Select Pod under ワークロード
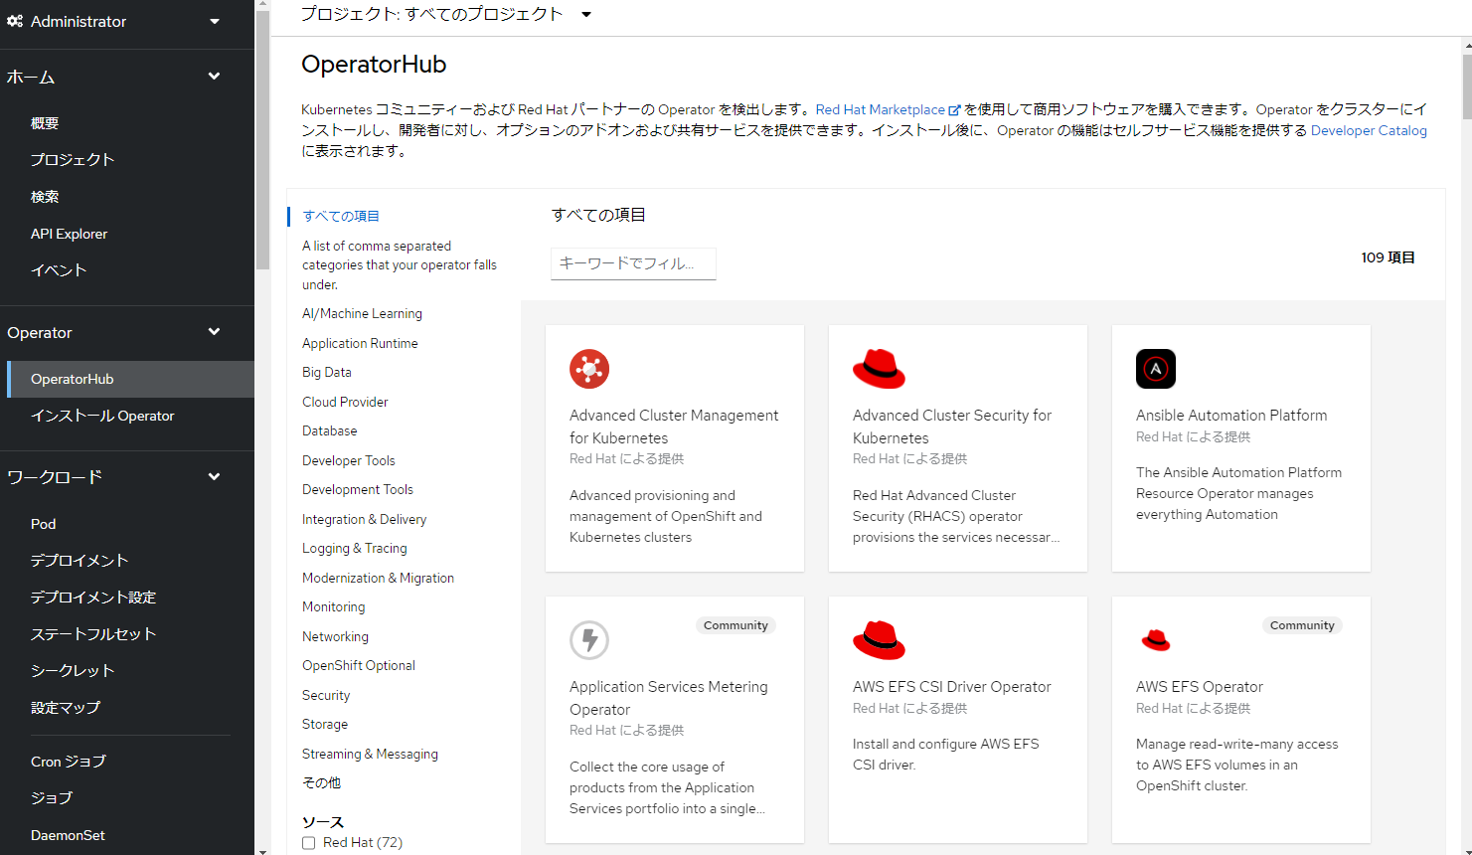 click(x=43, y=523)
